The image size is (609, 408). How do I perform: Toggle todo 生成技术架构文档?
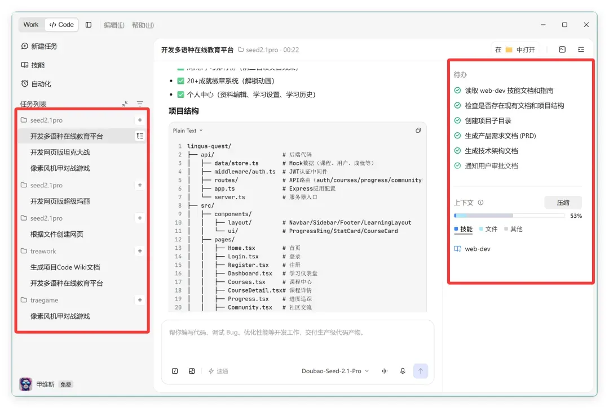[457, 151]
